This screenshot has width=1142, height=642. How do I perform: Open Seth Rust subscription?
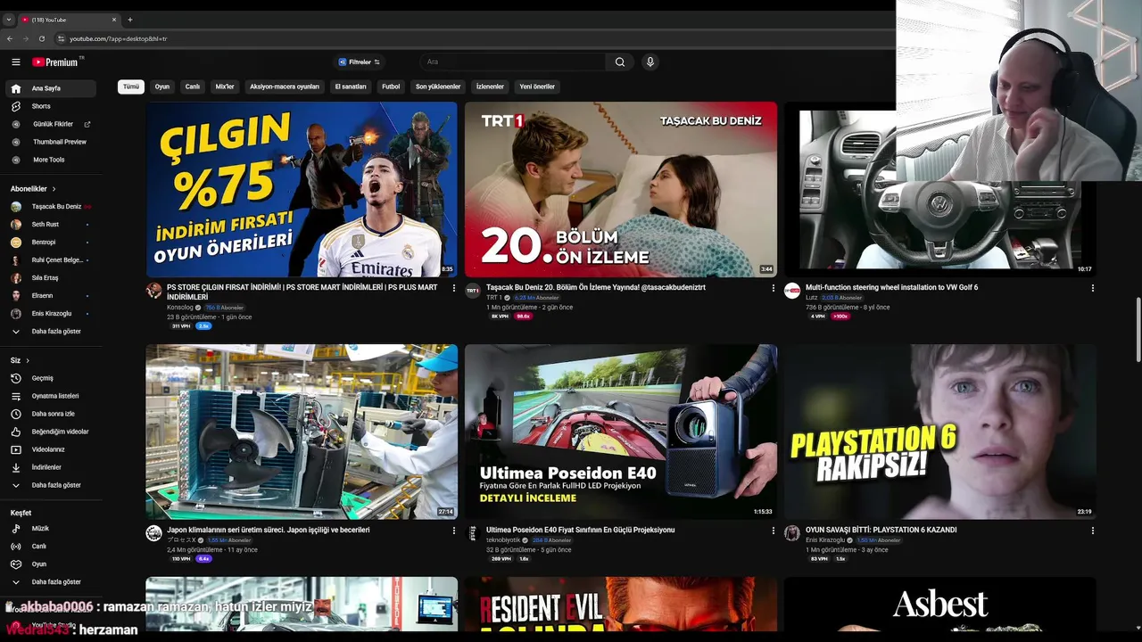click(x=52, y=225)
